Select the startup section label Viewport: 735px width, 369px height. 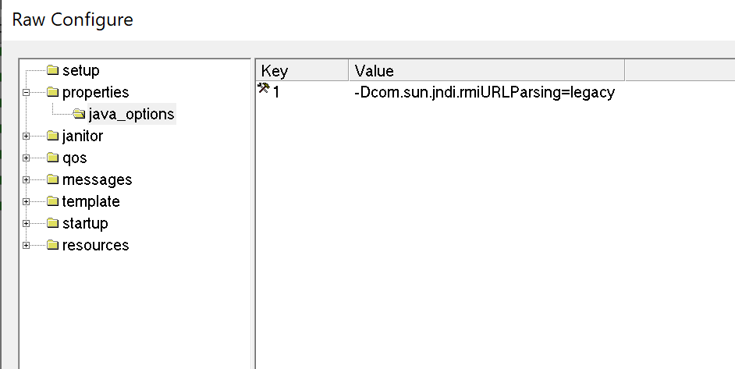click(85, 224)
